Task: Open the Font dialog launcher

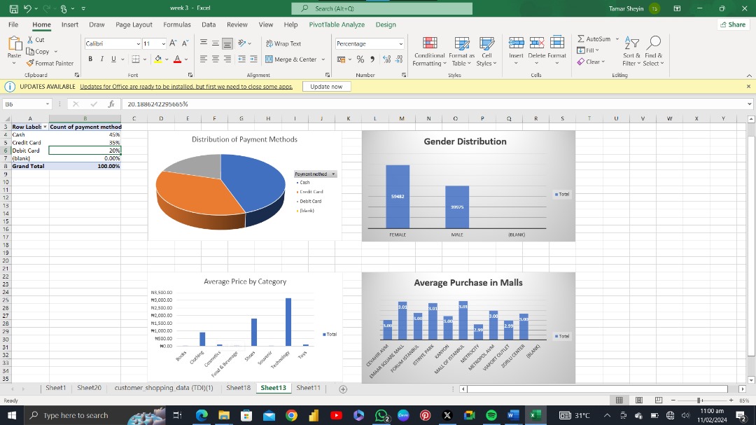Action: (x=190, y=75)
